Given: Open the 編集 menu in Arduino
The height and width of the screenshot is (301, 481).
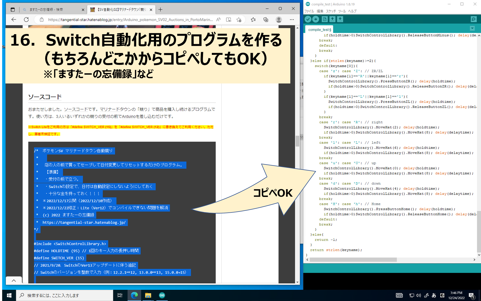Looking at the screenshot, I should (320, 11).
